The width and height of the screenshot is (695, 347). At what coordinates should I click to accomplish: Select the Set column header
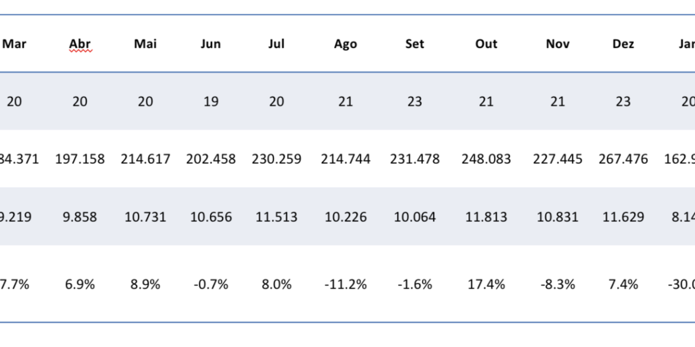pyautogui.click(x=415, y=44)
